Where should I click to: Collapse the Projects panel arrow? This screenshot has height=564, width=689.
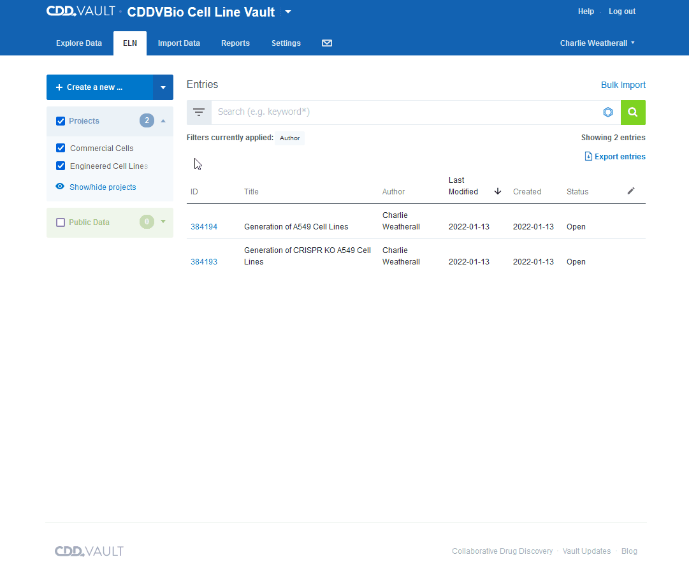click(x=163, y=121)
